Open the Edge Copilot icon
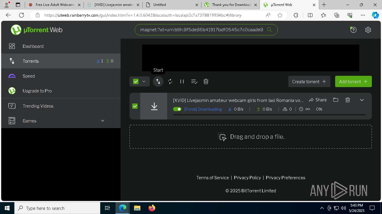The image size is (382, 214). 375,15
